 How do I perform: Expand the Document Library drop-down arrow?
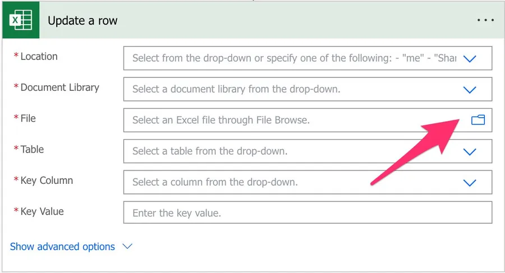click(x=470, y=90)
